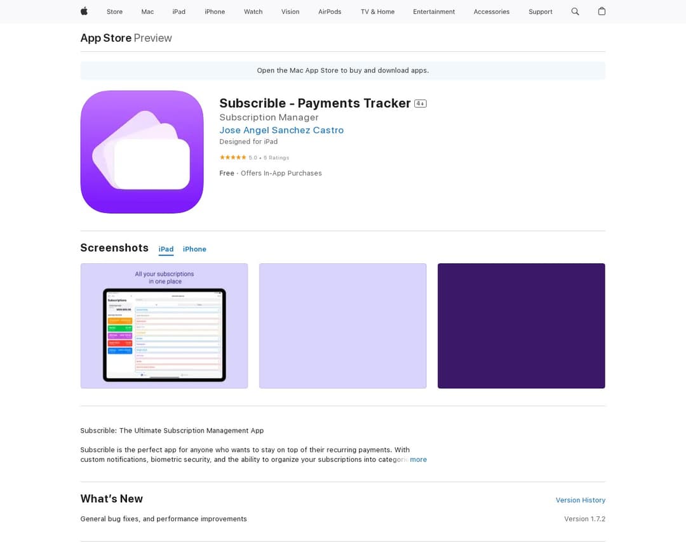Viewport: 686px width, 548px height.
Task: Open the shopping bag icon
Action: click(602, 11)
